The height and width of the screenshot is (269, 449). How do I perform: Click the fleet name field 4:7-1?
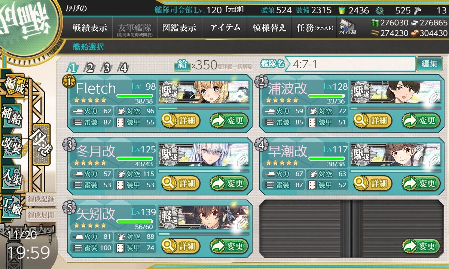tap(351, 64)
